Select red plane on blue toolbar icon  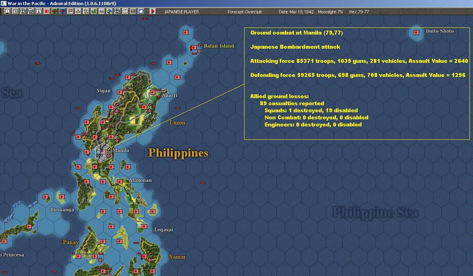(62, 11)
